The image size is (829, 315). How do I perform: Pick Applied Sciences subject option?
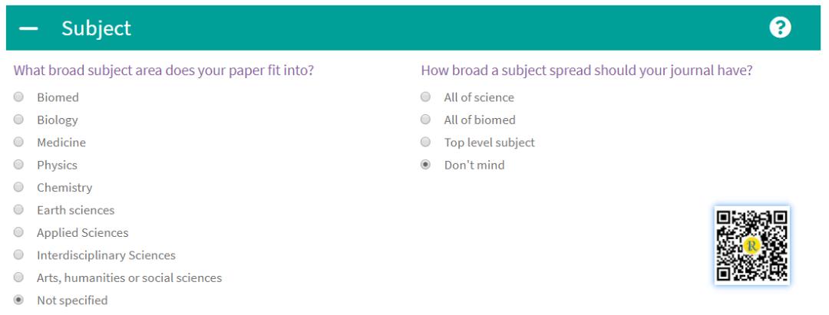click(18, 233)
